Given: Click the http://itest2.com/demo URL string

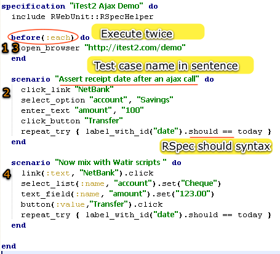Looking at the screenshot, I should pyautogui.click(x=135, y=48).
